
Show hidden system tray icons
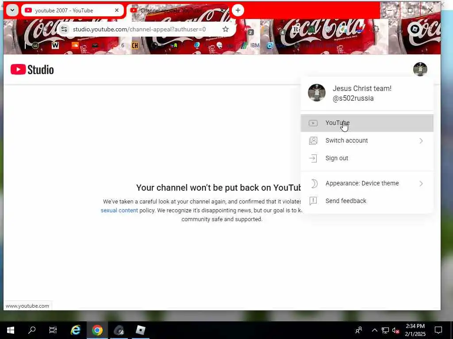(374, 330)
